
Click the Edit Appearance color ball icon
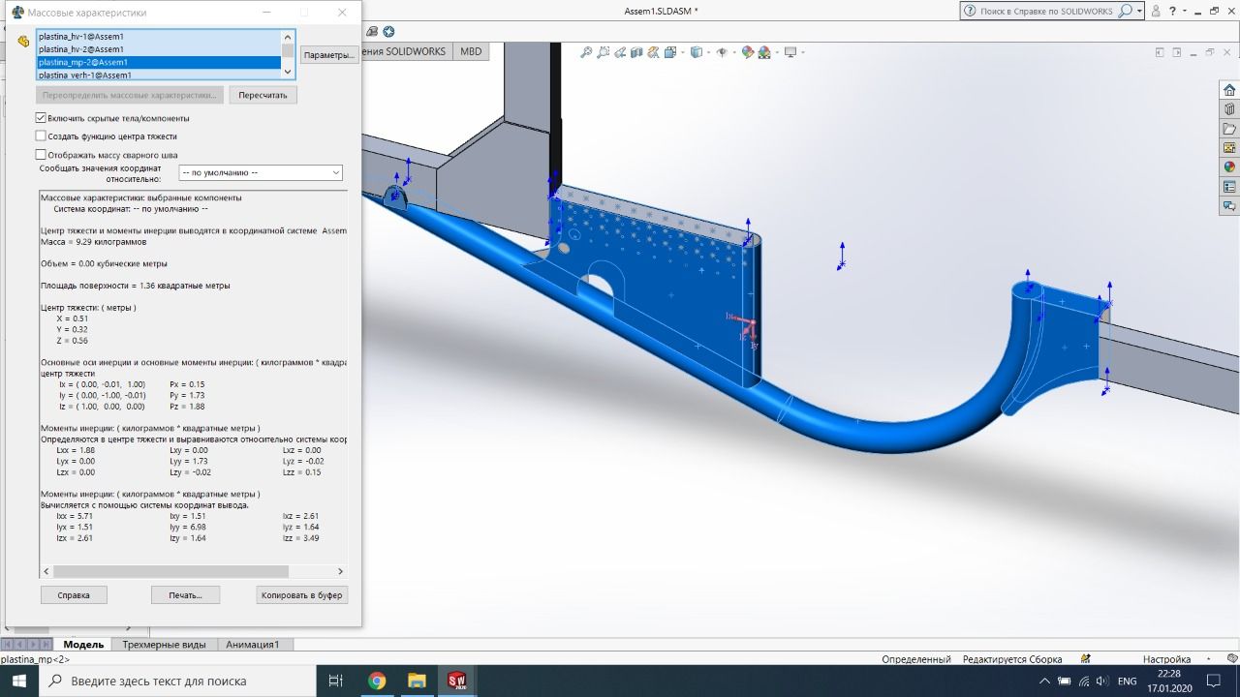point(748,52)
